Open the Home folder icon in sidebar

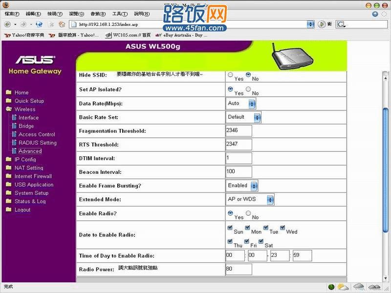[x=9, y=92]
